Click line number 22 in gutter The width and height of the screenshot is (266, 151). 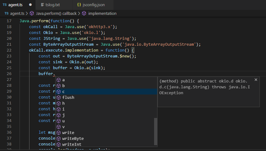click(x=9, y=50)
